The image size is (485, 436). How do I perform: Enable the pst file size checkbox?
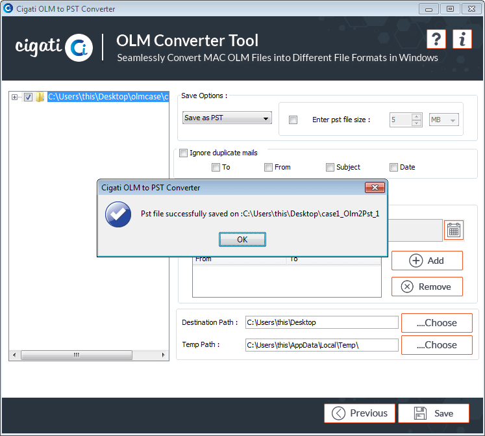pyautogui.click(x=293, y=120)
